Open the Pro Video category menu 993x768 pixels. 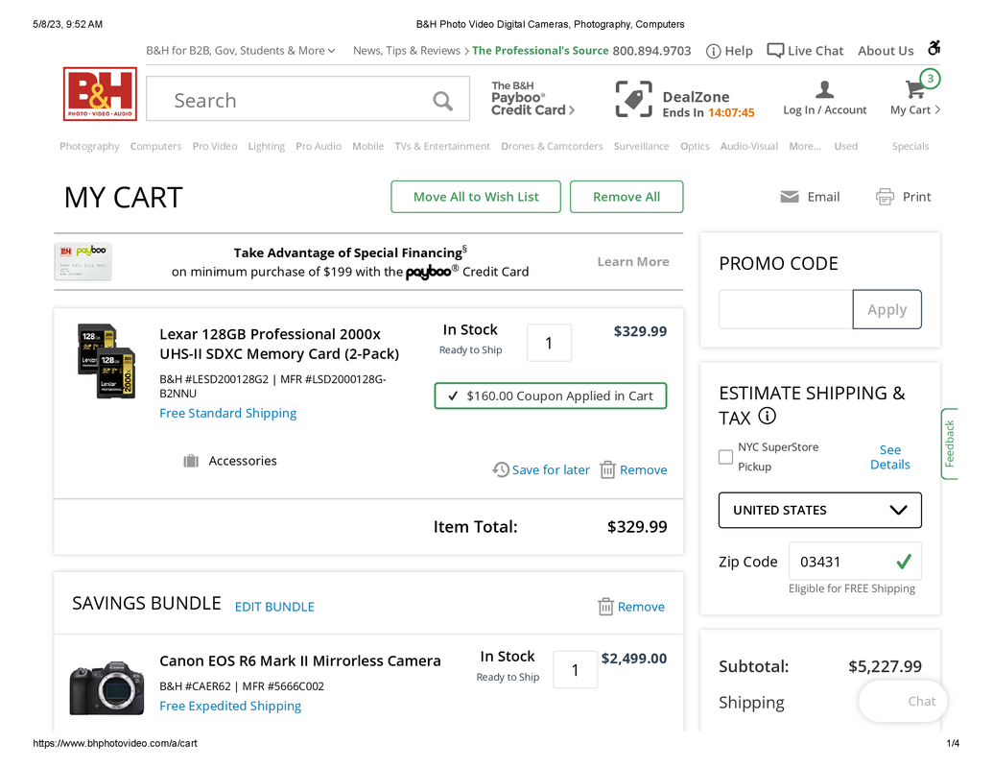coord(215,146)
